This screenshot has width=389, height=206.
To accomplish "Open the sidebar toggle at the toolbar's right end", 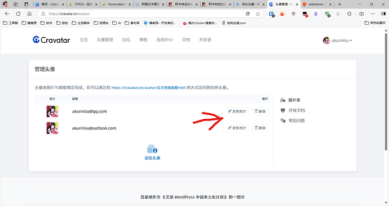I will pos(383,14).
